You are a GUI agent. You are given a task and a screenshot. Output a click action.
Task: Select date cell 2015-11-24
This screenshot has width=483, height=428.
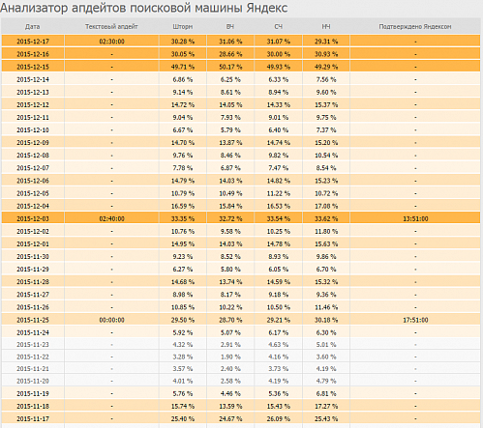(x=33, y=332)
